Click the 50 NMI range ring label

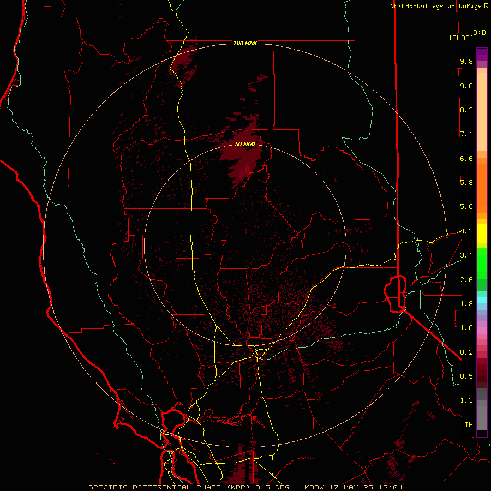coord(245,144)
